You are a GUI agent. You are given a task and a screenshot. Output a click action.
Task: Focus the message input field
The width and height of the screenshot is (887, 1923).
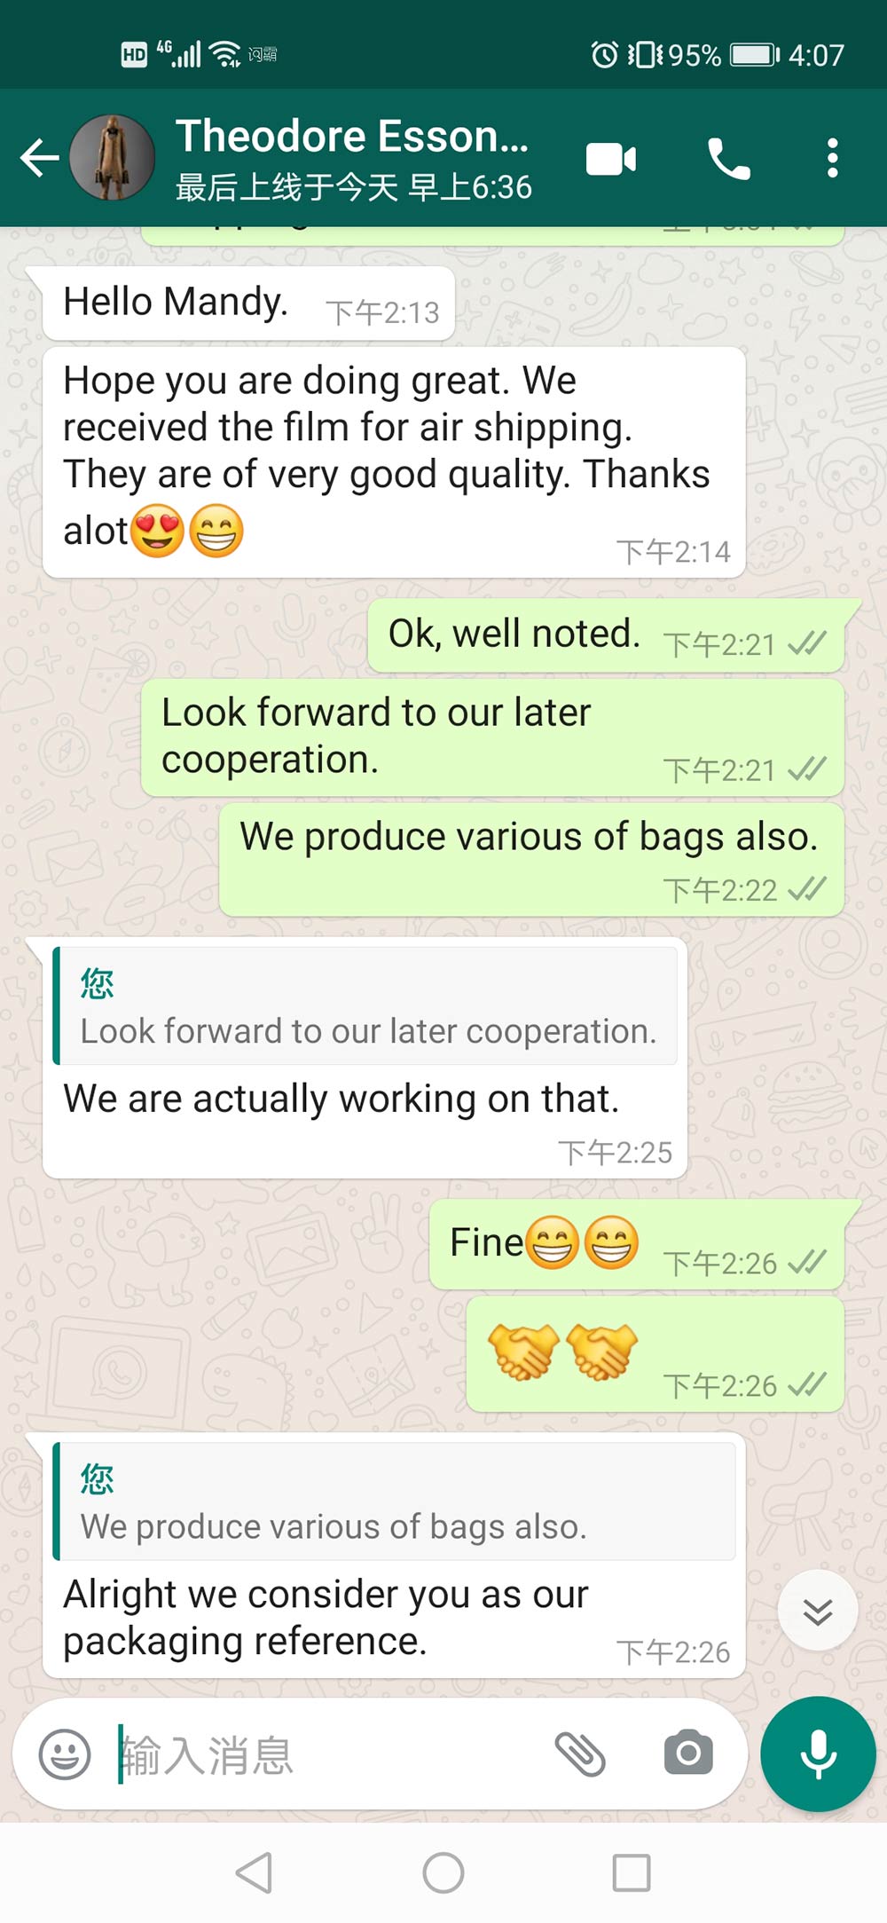coord(328,1755)
